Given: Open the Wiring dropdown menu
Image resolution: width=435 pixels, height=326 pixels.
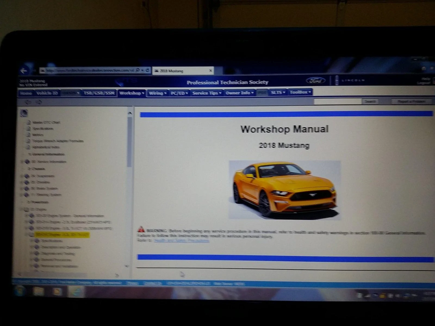Looking at the screenshot, I should (157, 93).
